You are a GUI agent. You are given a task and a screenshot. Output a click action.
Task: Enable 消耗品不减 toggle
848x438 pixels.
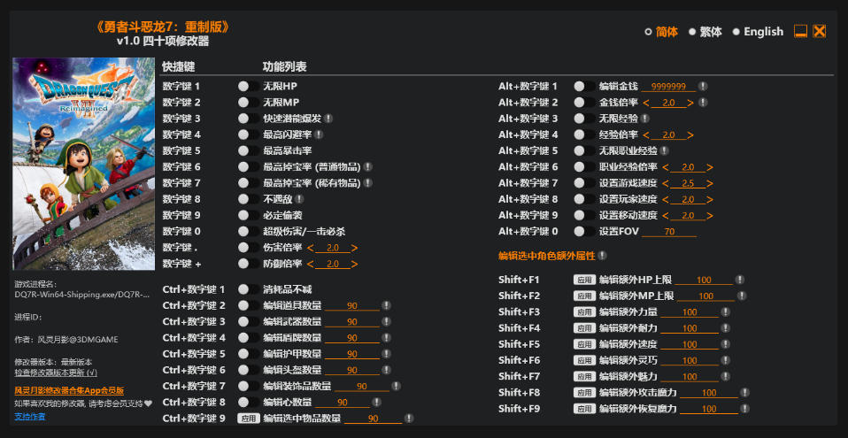(x=248, y=289)
